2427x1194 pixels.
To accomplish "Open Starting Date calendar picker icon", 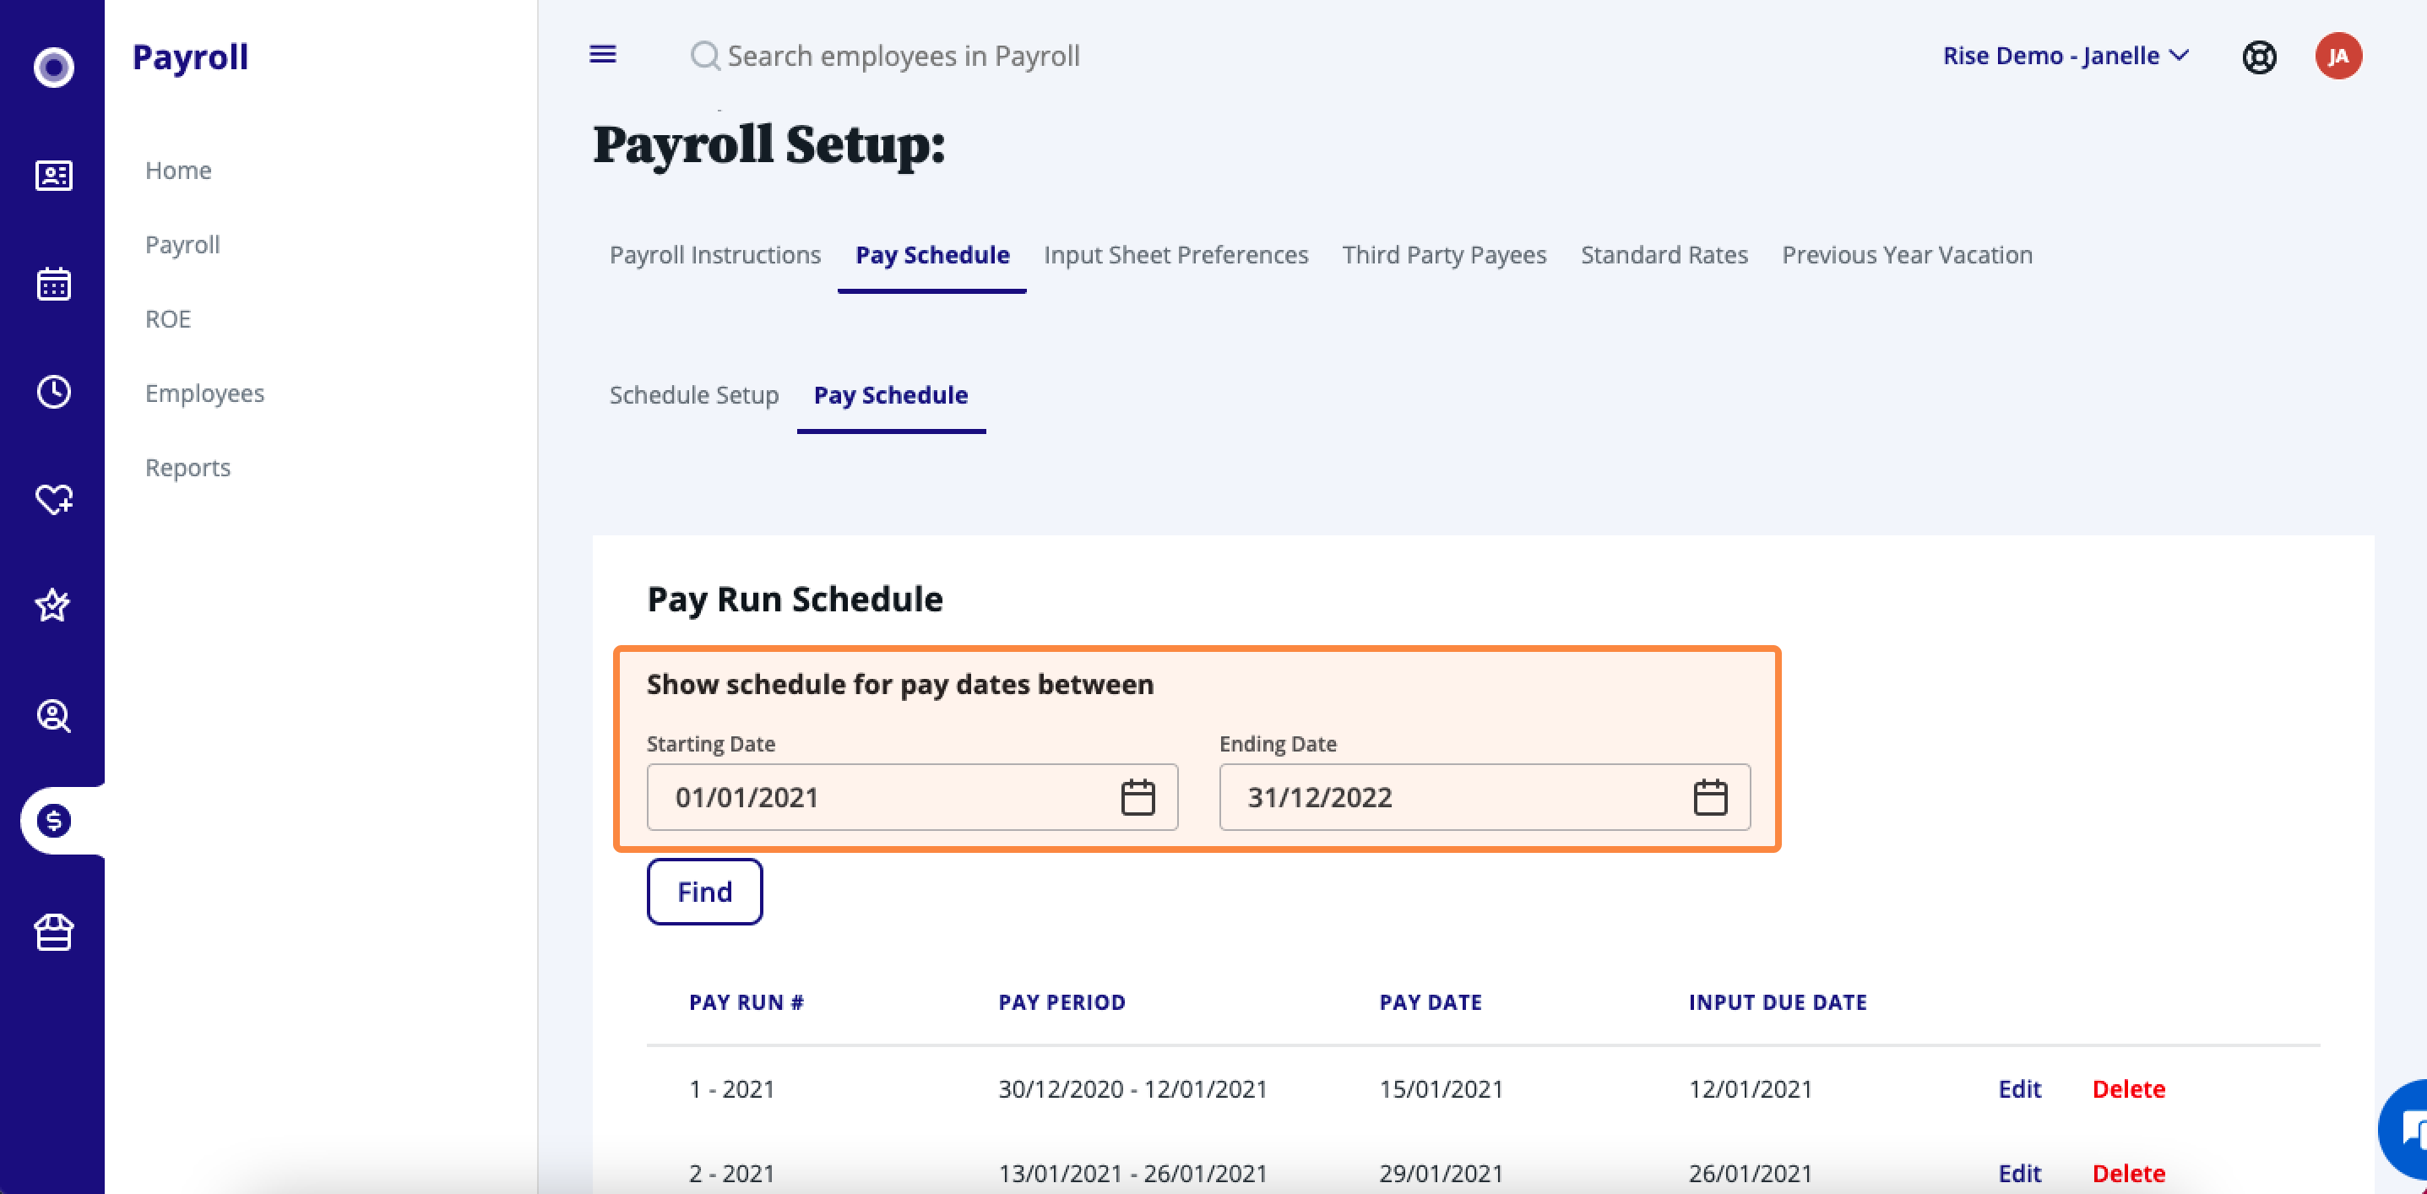I will coord(1138,797).
